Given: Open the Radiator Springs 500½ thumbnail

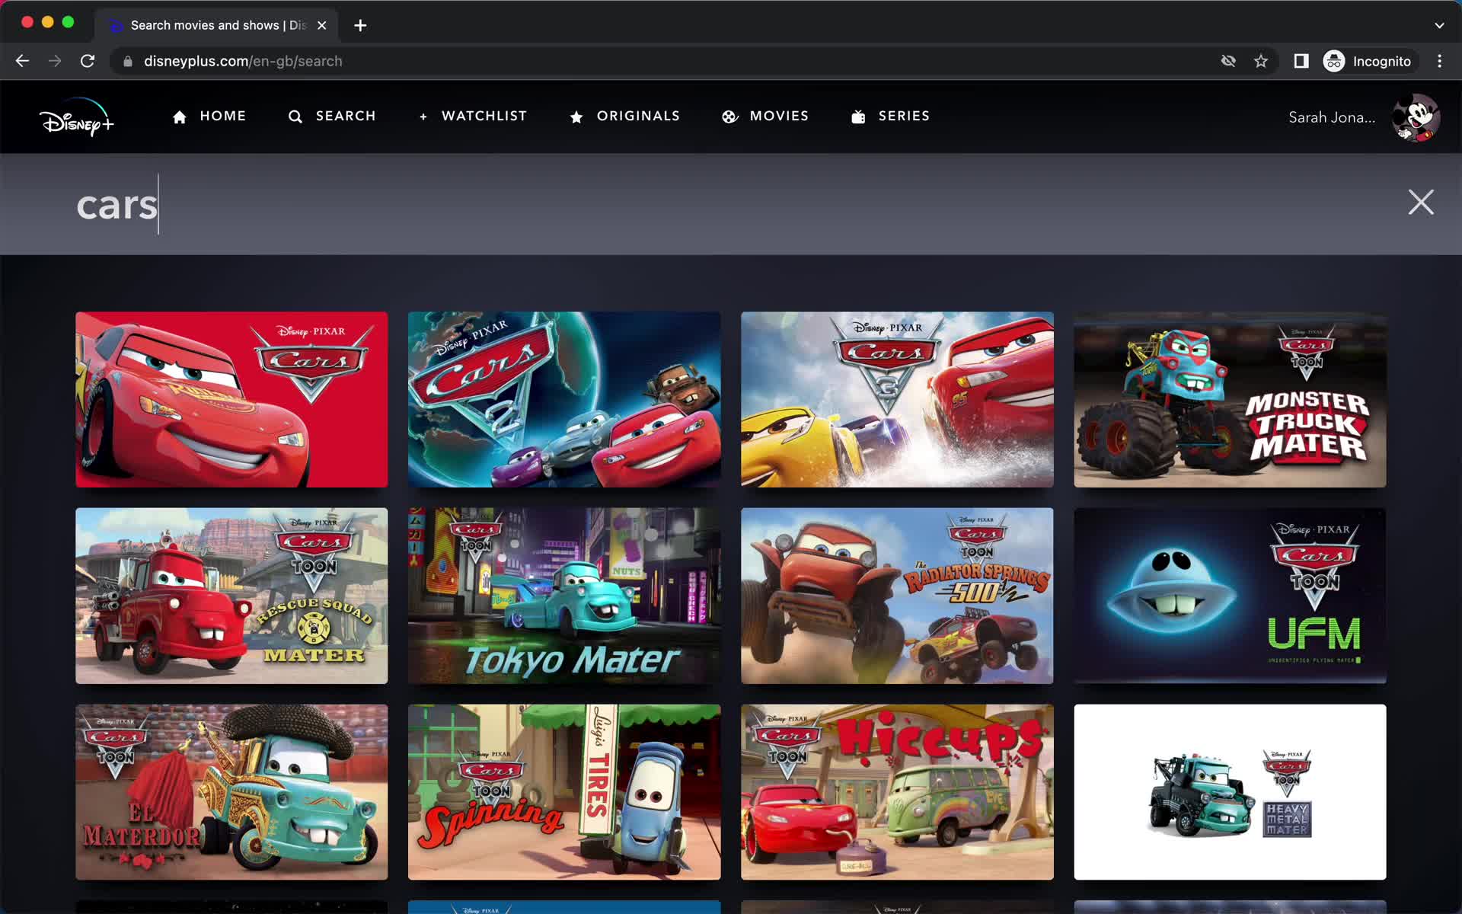Looking at the screenshot, I should point(897,596).
